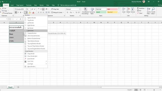The image size is (162, 91).
Task: Click Merge & Center
Action: [x=57, y=12]
